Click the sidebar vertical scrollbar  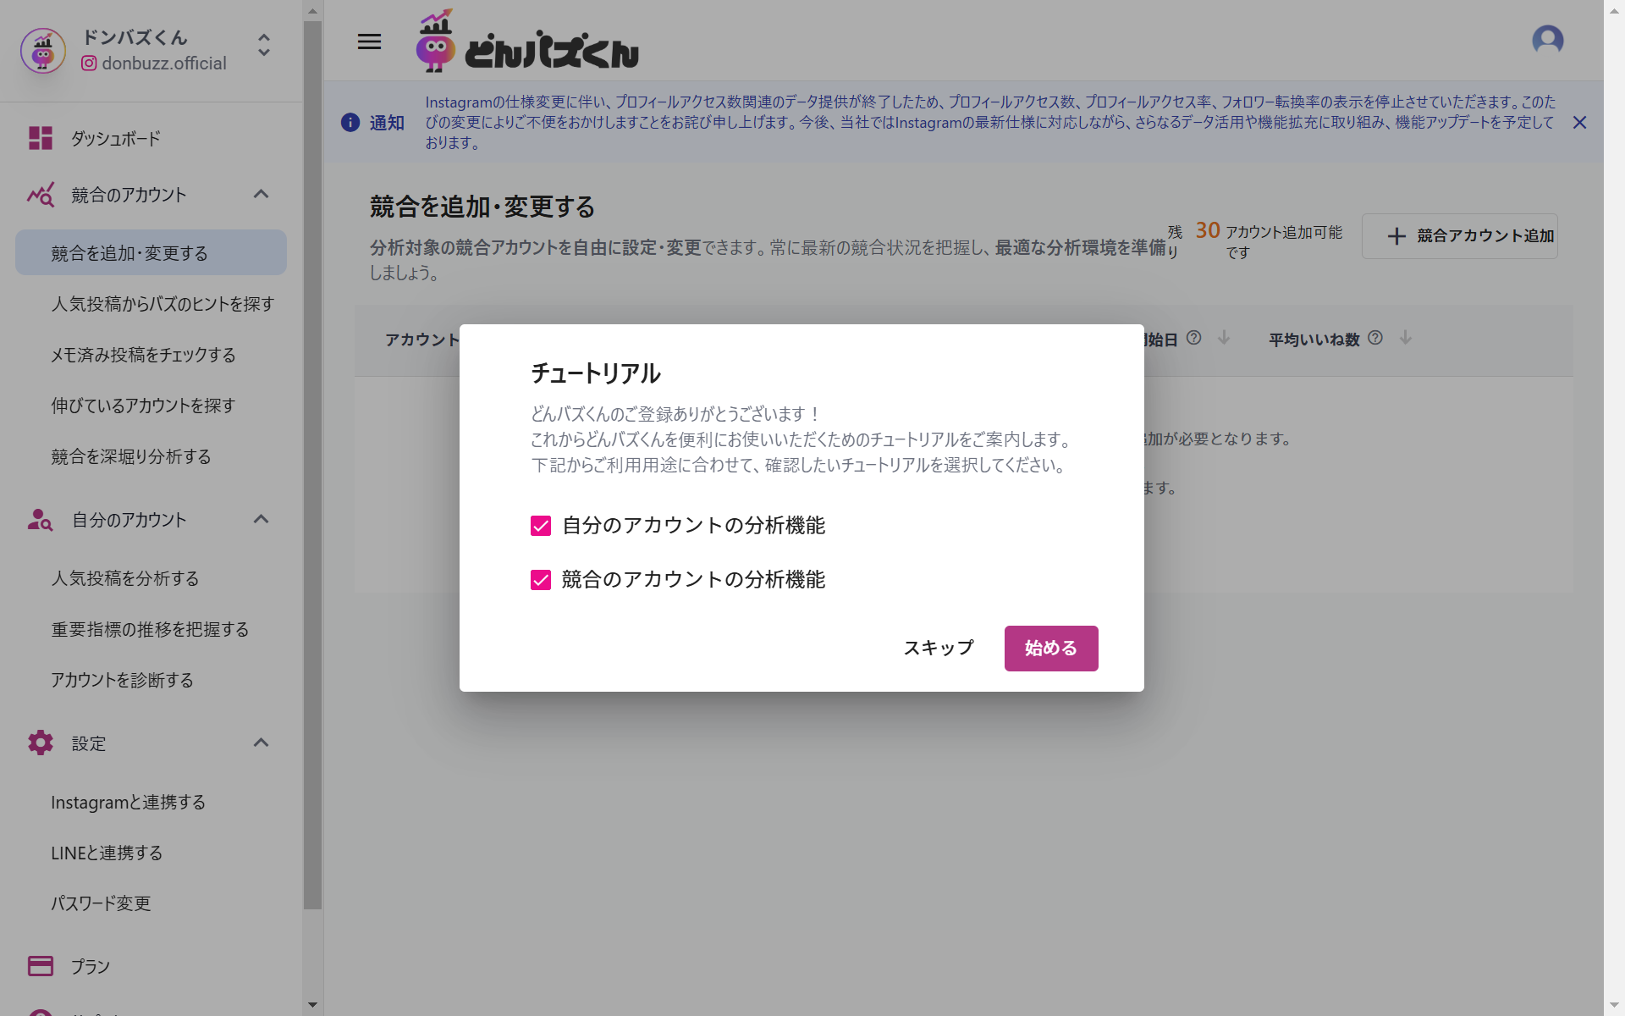[312, 466]
